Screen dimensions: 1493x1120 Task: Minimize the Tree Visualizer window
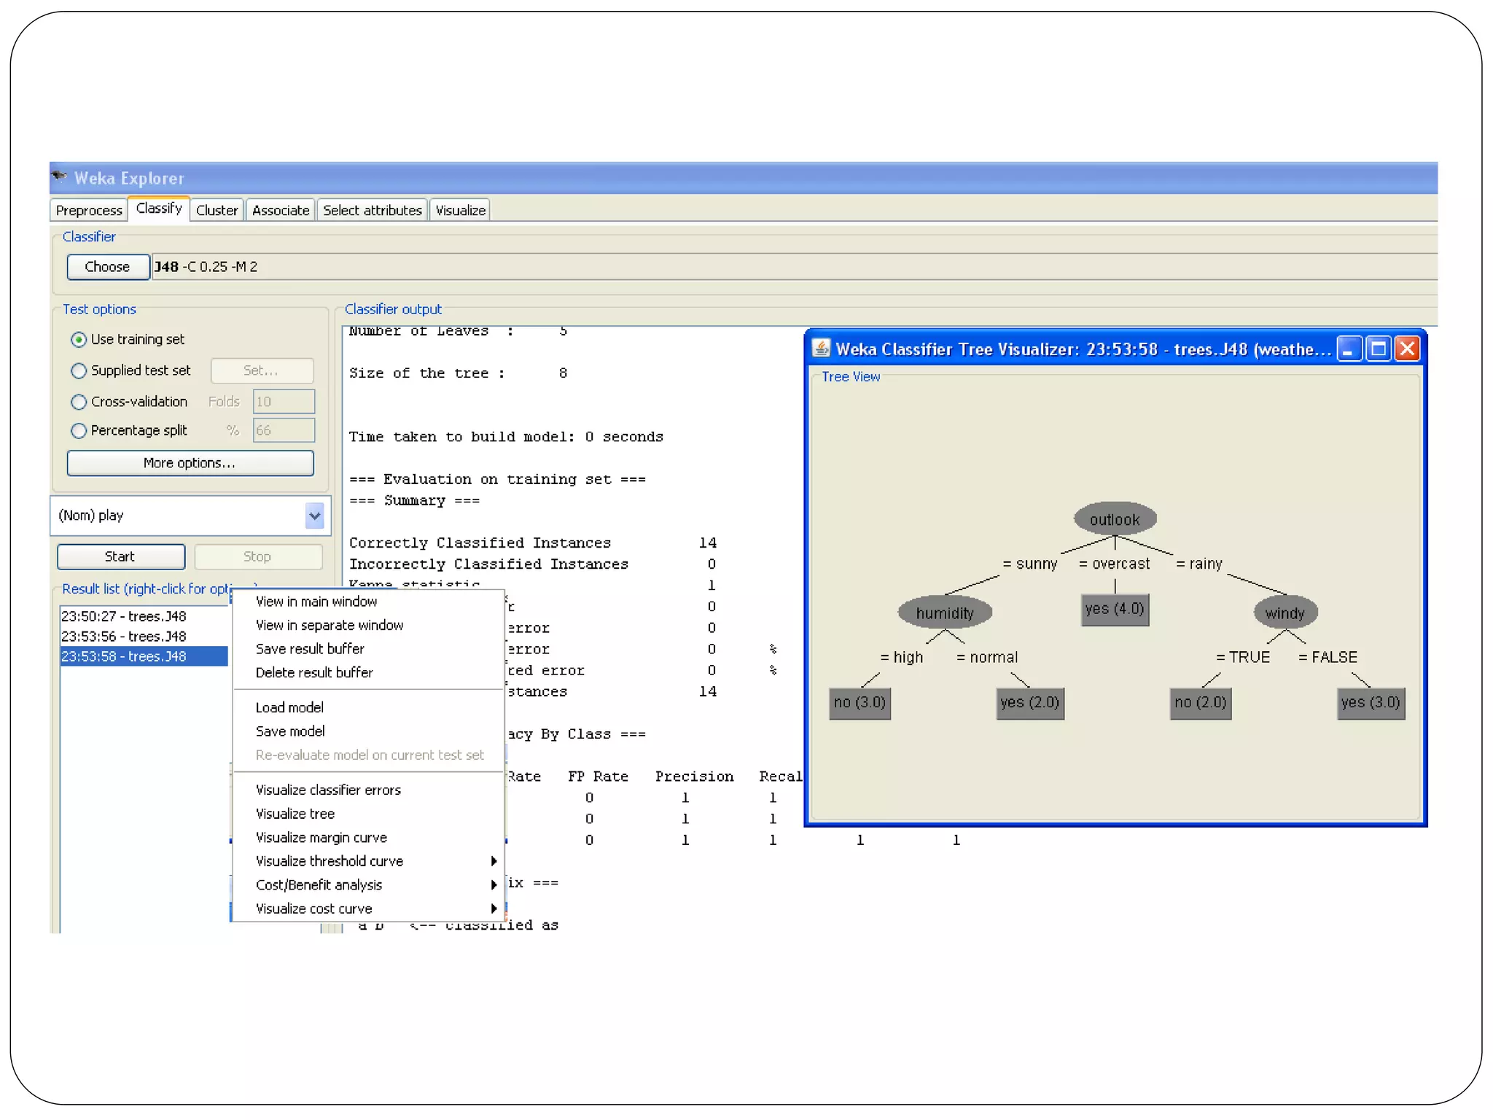pos(1349,349)
